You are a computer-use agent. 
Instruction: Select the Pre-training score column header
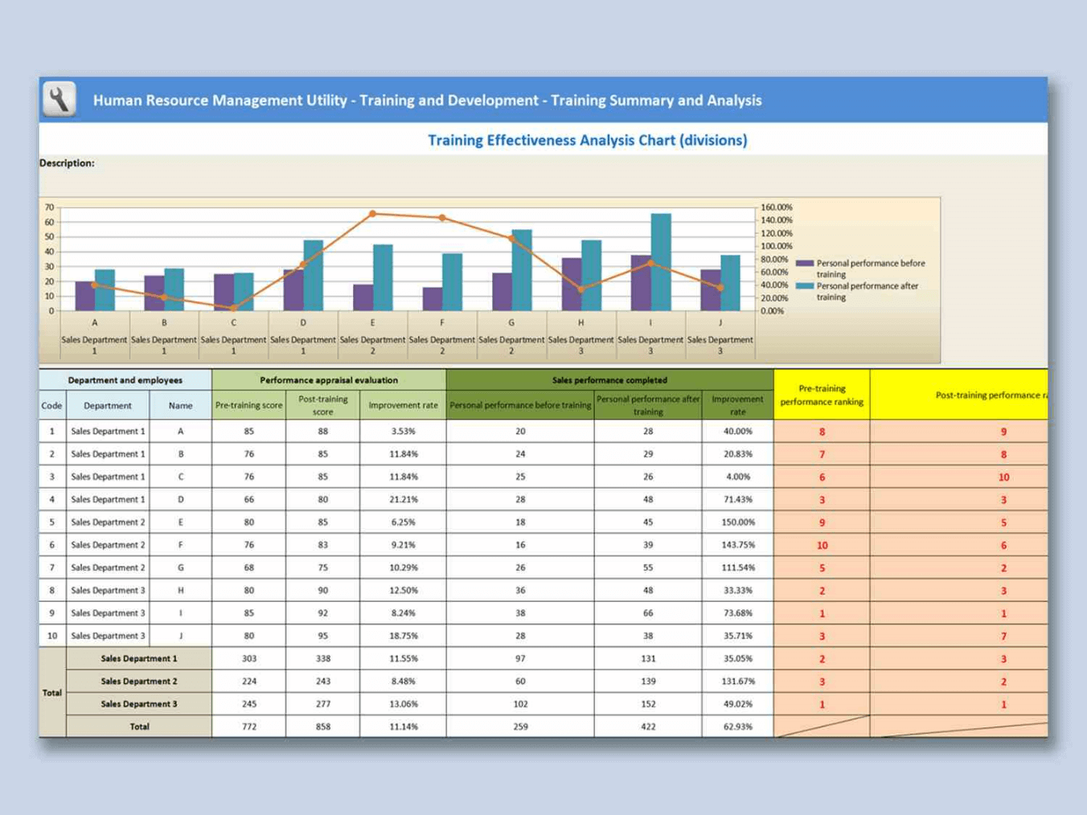tap(248, 406)
